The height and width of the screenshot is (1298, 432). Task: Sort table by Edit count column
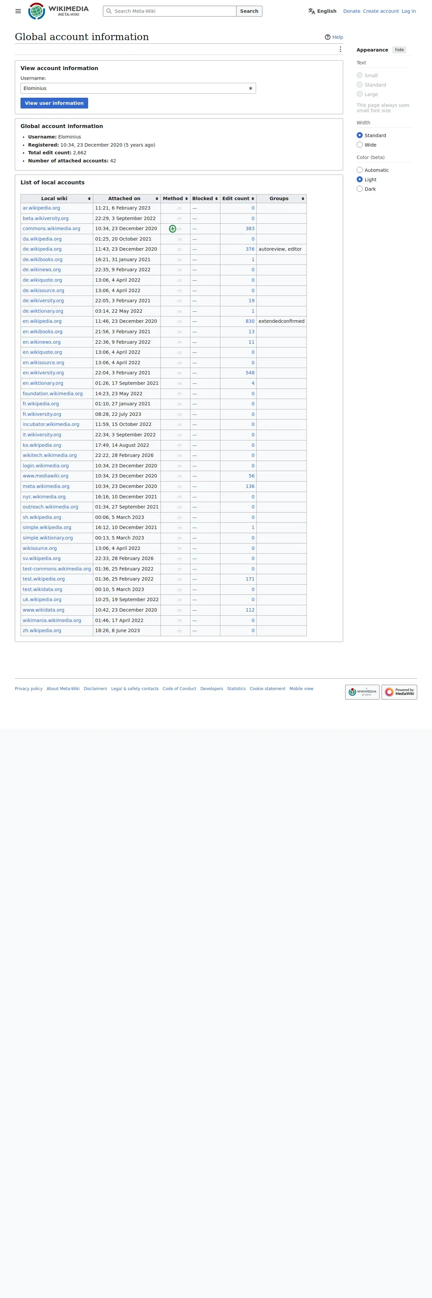coord(239,198)
